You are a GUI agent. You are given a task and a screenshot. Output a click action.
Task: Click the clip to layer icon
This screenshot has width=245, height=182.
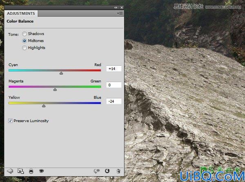20,171
